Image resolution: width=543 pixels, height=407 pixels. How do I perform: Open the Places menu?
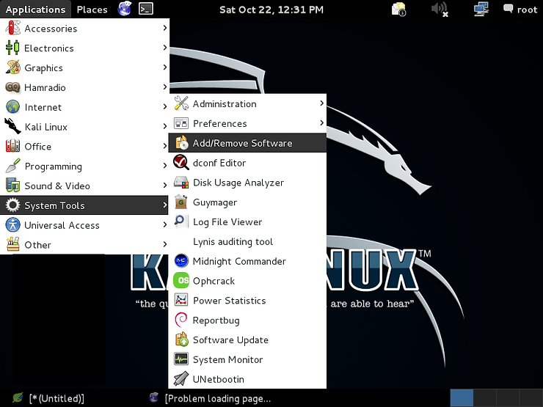pyautogui.click(x=92, y=10)
